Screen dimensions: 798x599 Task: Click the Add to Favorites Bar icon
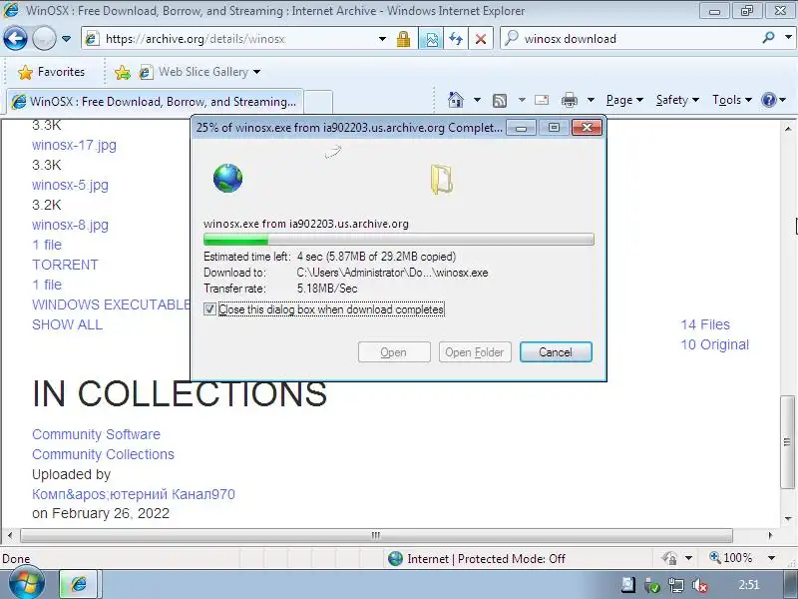122,72
